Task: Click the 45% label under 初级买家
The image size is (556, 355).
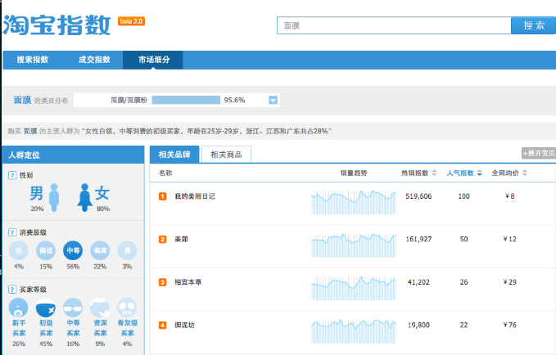Action: tap(46, 344)
